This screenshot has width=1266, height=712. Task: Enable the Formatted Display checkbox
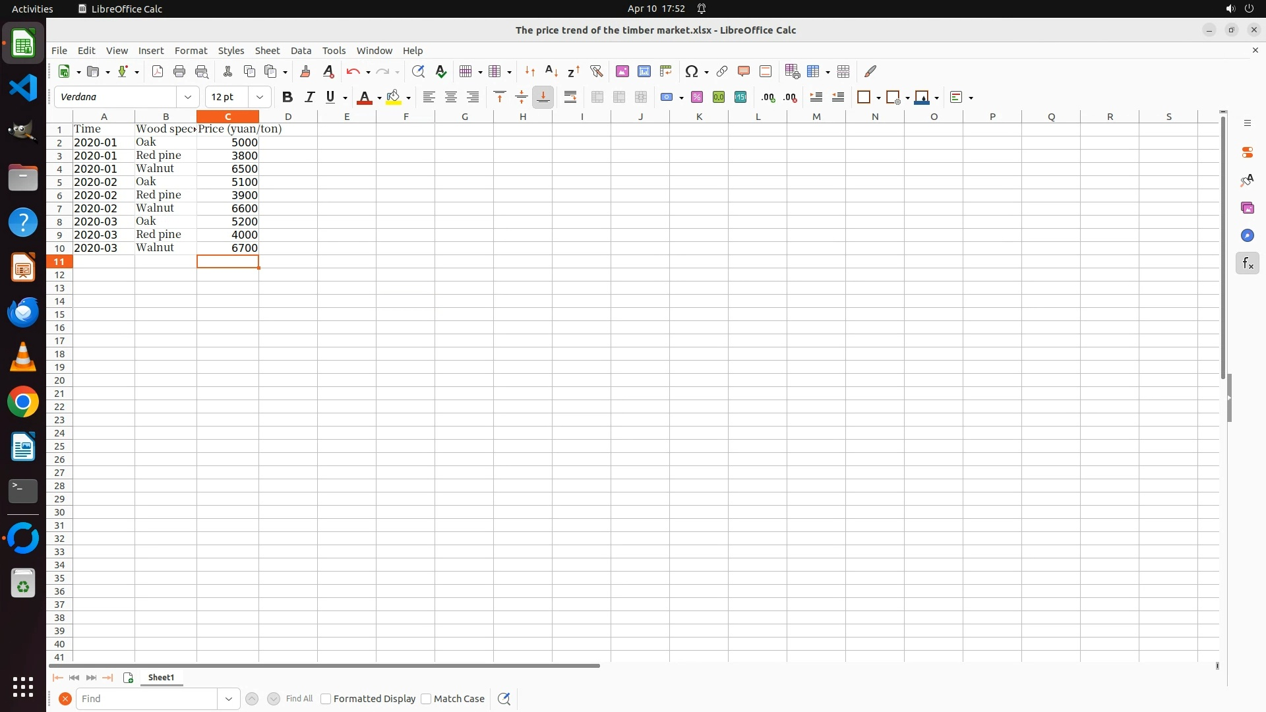326,699
